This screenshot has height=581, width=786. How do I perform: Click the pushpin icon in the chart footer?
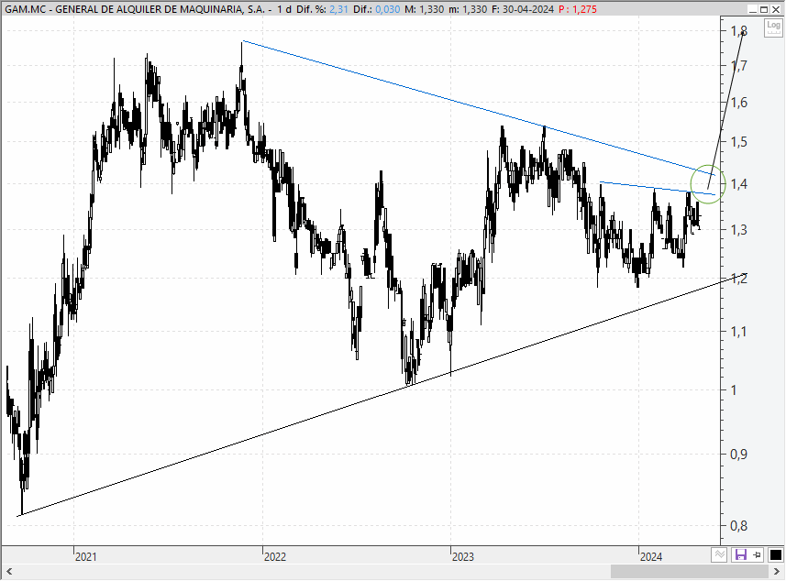pos(758,555)
